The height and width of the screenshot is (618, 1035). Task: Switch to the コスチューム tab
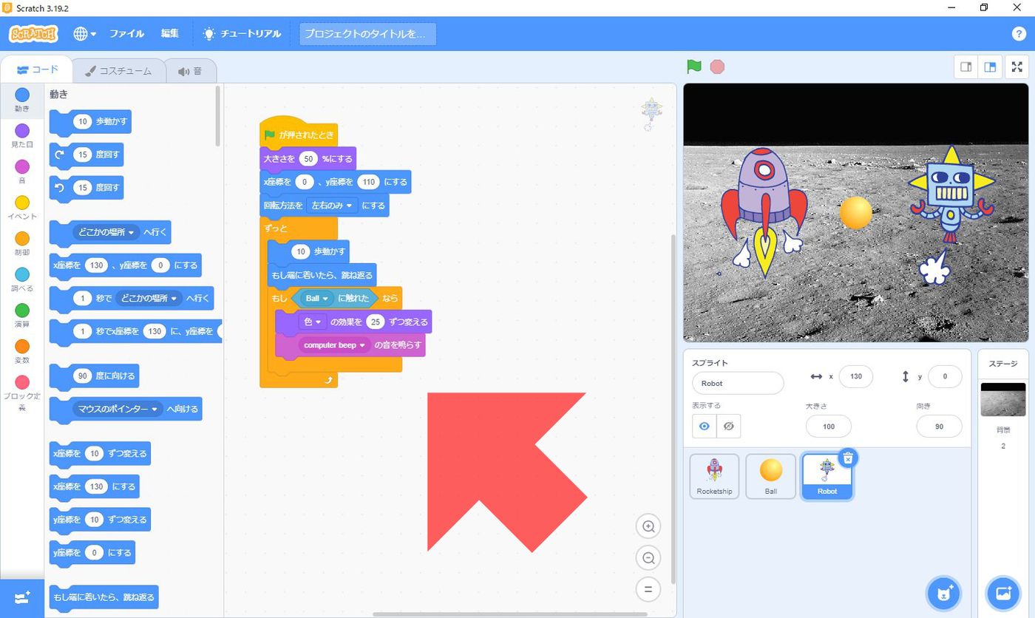(118, 71)
